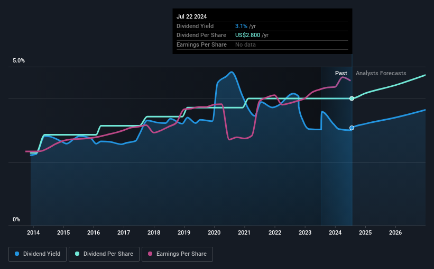The height and width of the screenshot is (269, 434).
Task: Click the 2014 x-axis label
Action: [33, 232]
